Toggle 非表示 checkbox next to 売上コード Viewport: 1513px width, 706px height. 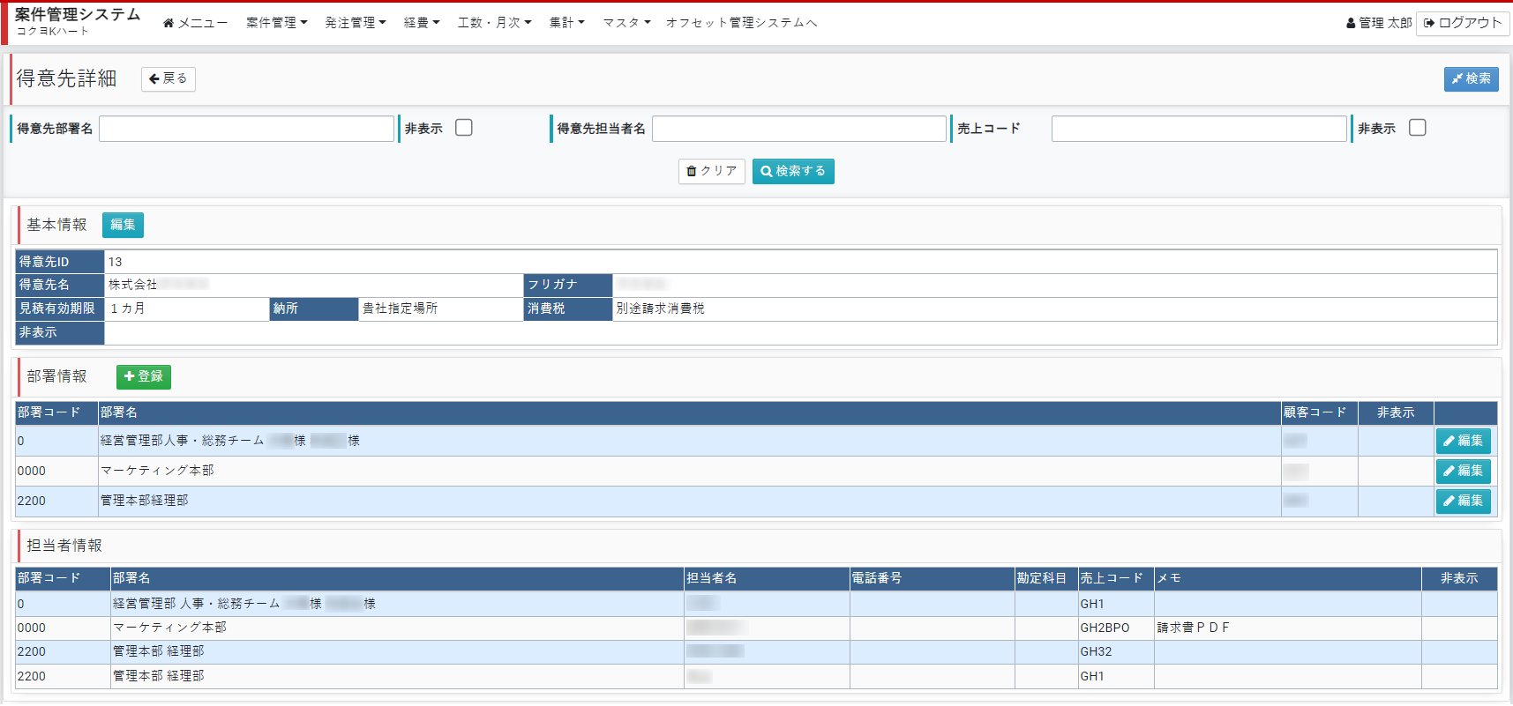1417,128
